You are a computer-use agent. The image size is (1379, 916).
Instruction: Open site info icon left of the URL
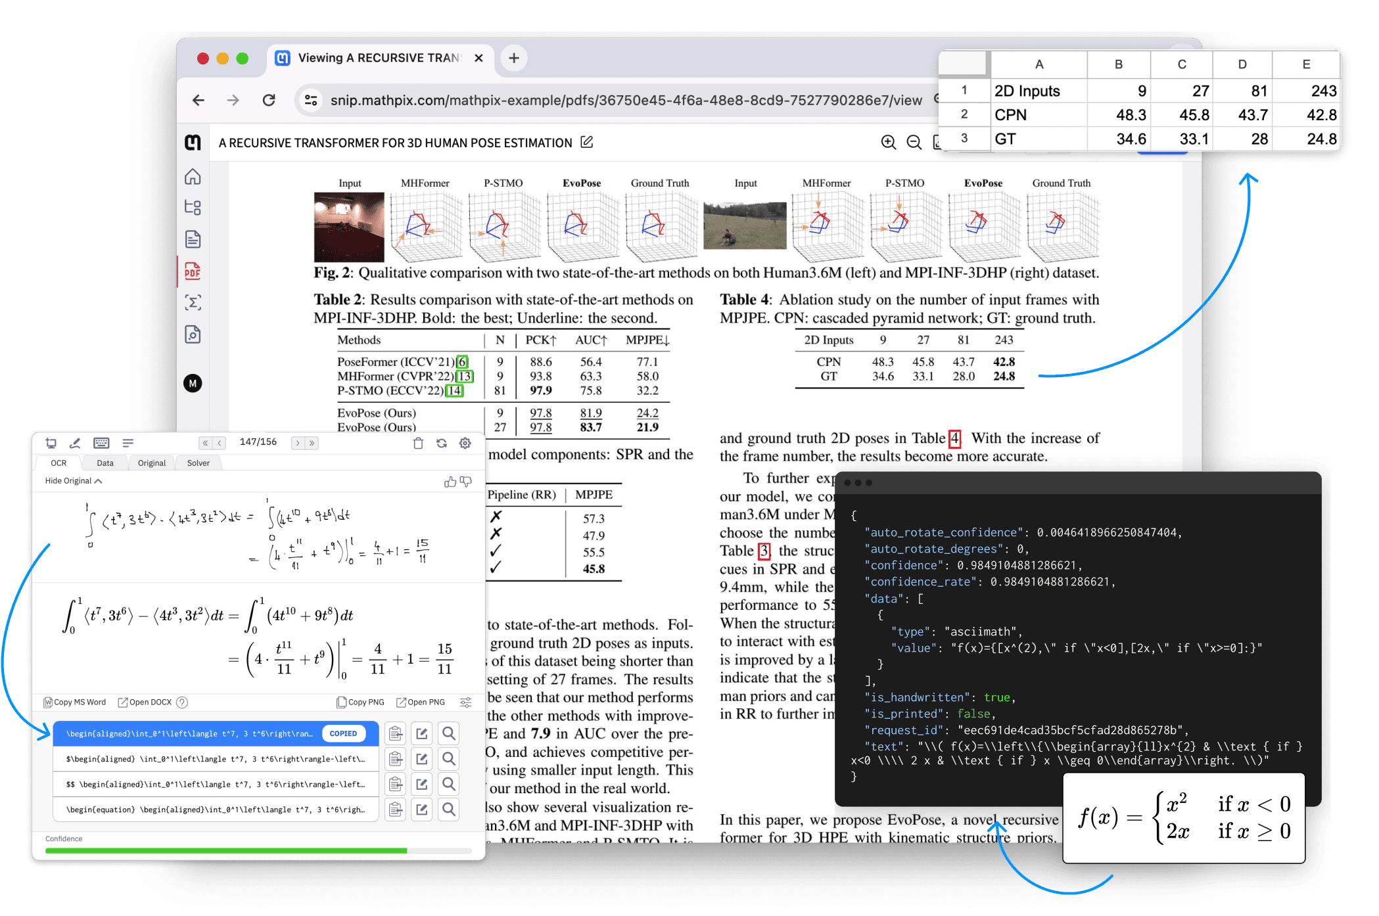tap(310, 100)
